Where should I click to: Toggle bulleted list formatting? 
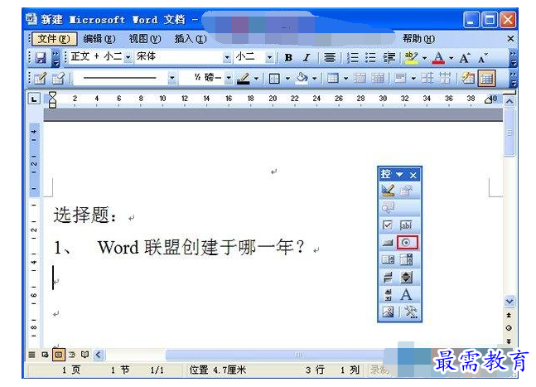pos(370,58)
